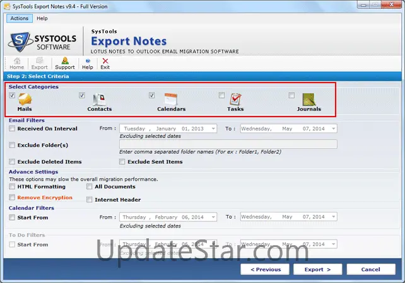Click the Export Notes title text
Screen dimensions: 405x283
point(129,41)
